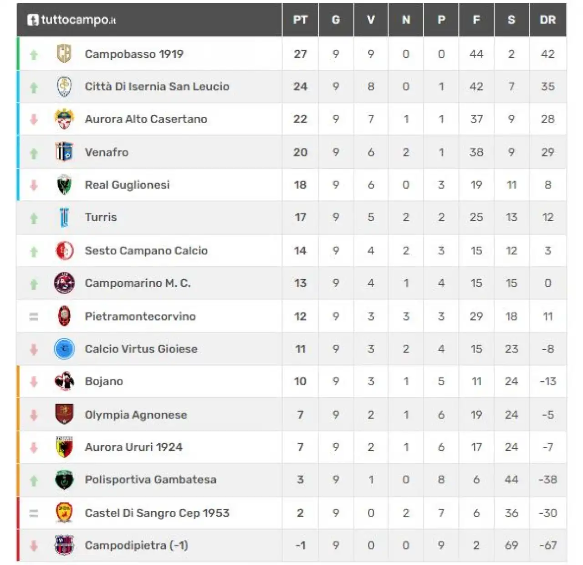Sort table by PT column header
The image size is (583, 565).
pos(300,20)
